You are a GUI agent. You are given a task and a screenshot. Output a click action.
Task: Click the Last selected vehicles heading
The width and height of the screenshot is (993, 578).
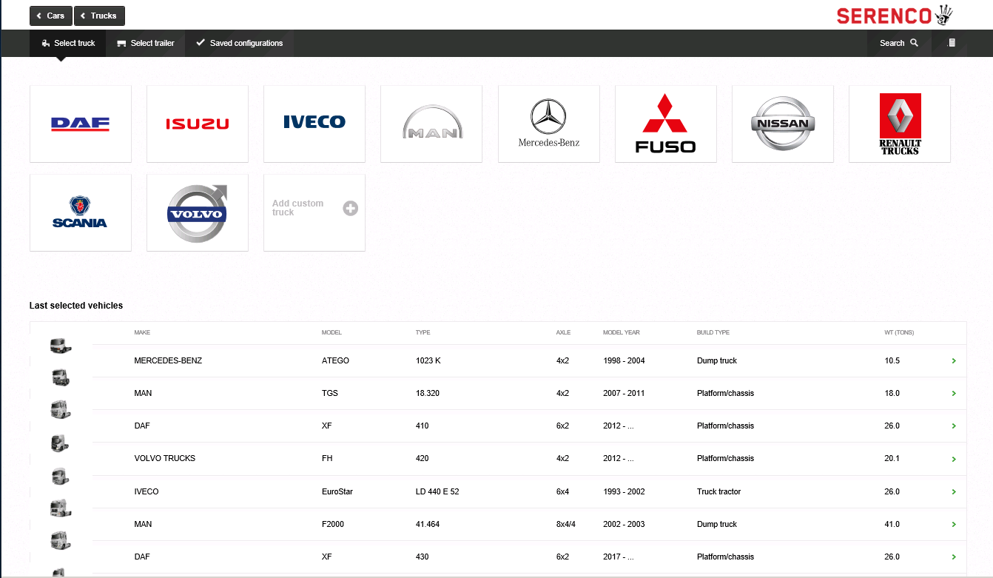coord(76,306)
